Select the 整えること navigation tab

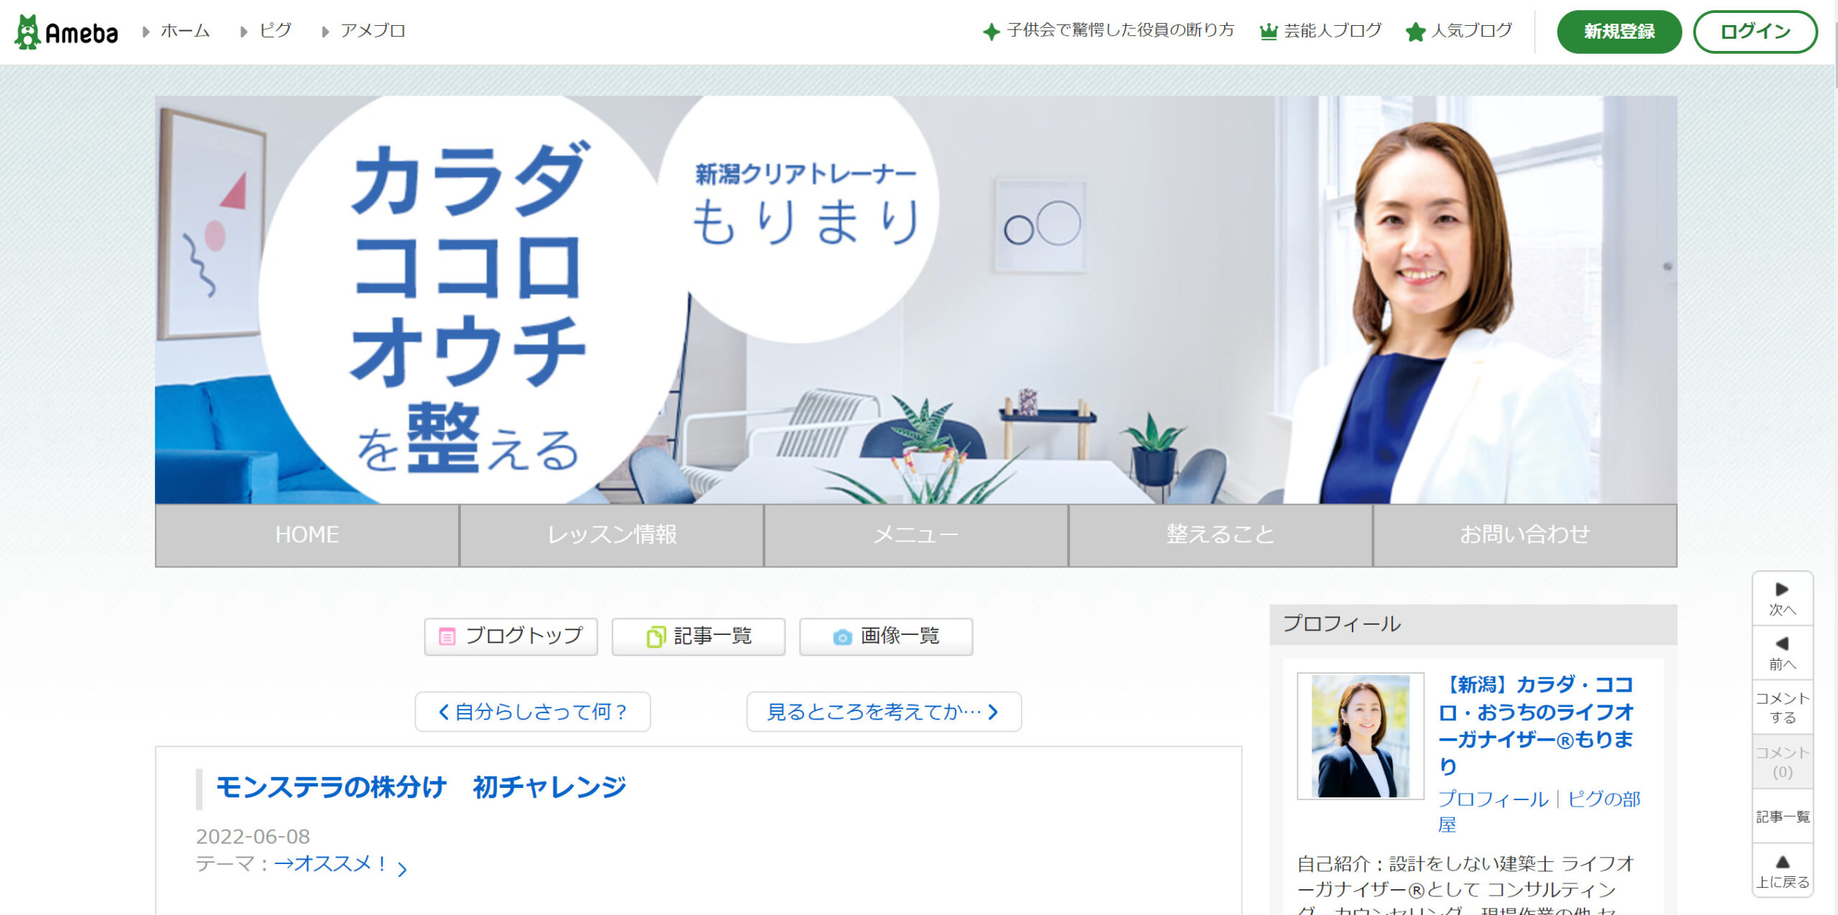1221,535
